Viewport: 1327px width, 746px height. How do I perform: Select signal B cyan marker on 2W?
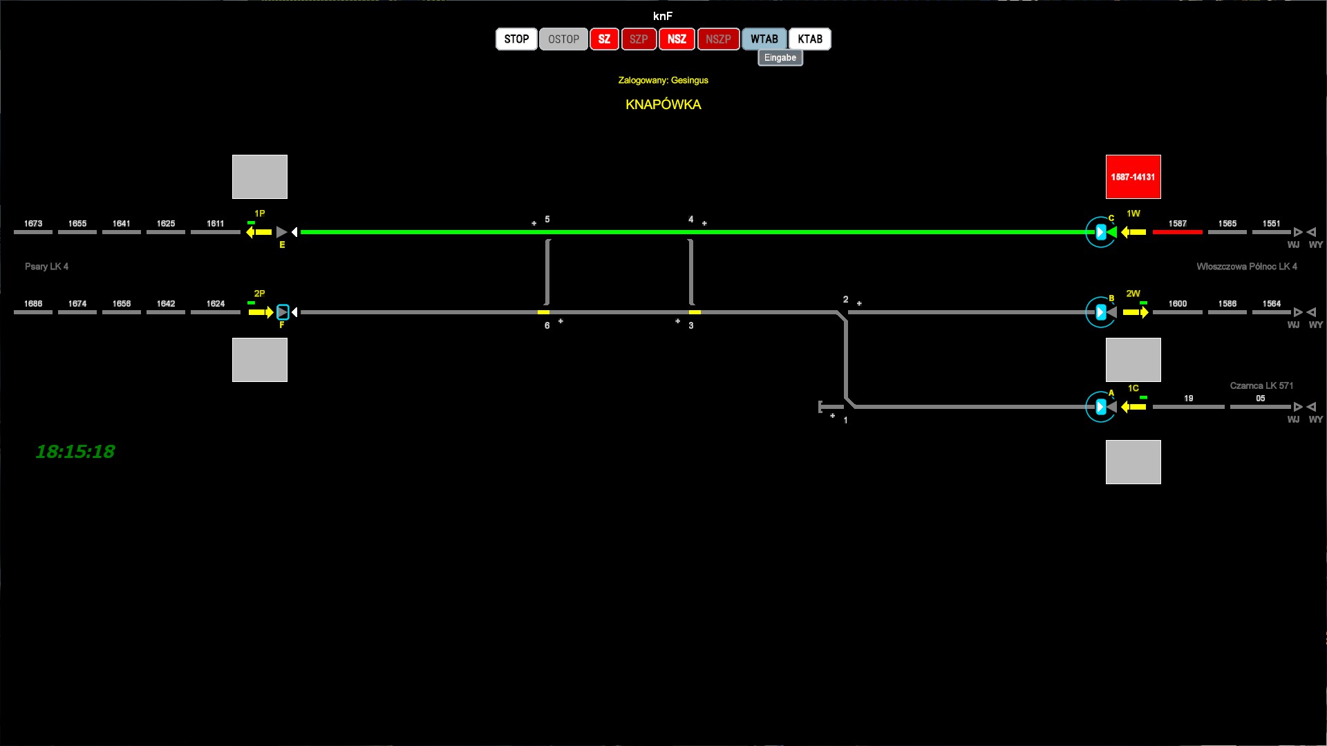[1100, 313]
